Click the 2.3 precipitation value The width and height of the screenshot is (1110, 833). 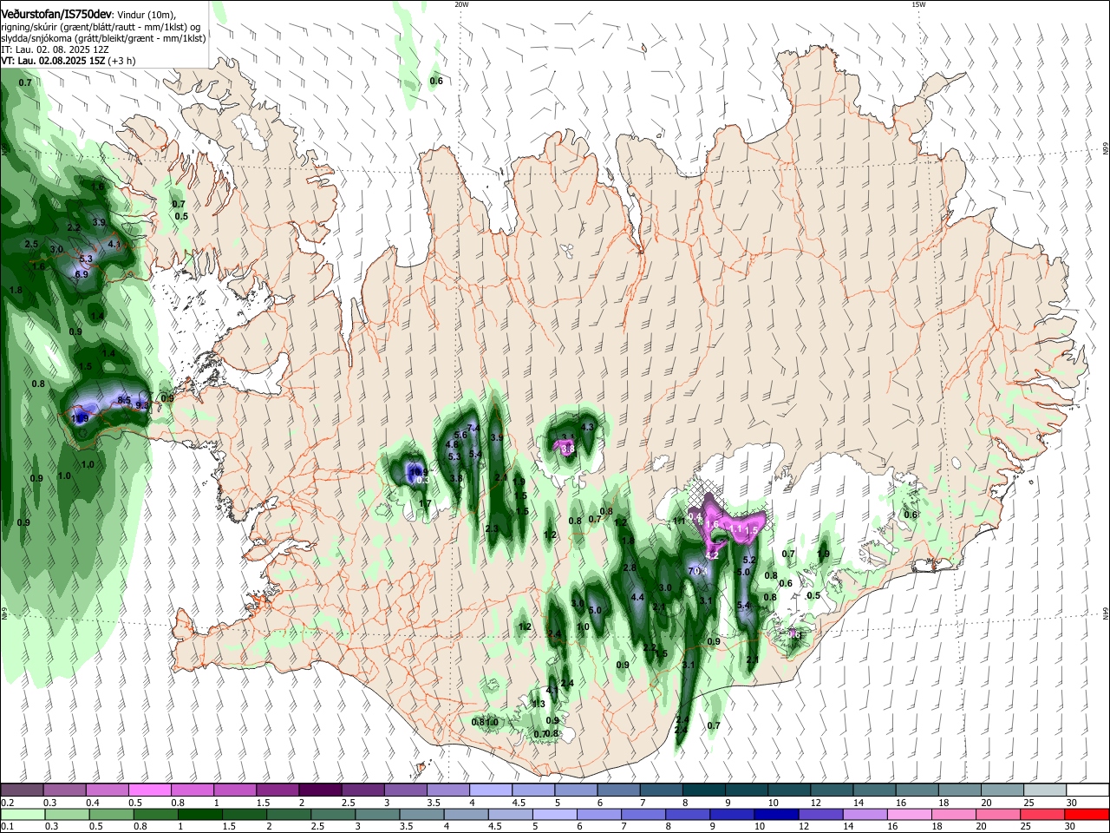(x=492, y=529)
